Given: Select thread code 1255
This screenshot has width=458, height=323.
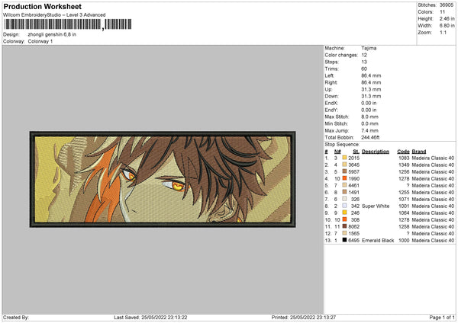Looking at the screenshot, I should click(404, 193).
